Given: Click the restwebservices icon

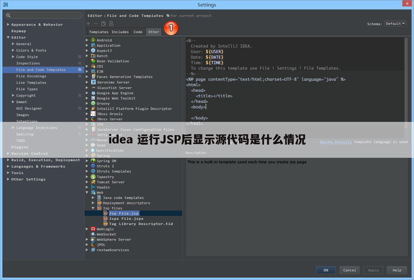Looking at the screenshot, I should 93,250.
